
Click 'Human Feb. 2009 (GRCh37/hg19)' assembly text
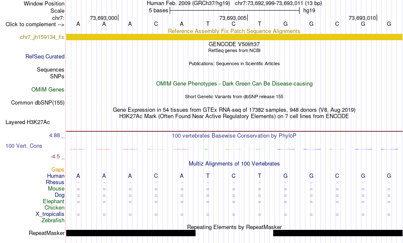click(188, 3)
